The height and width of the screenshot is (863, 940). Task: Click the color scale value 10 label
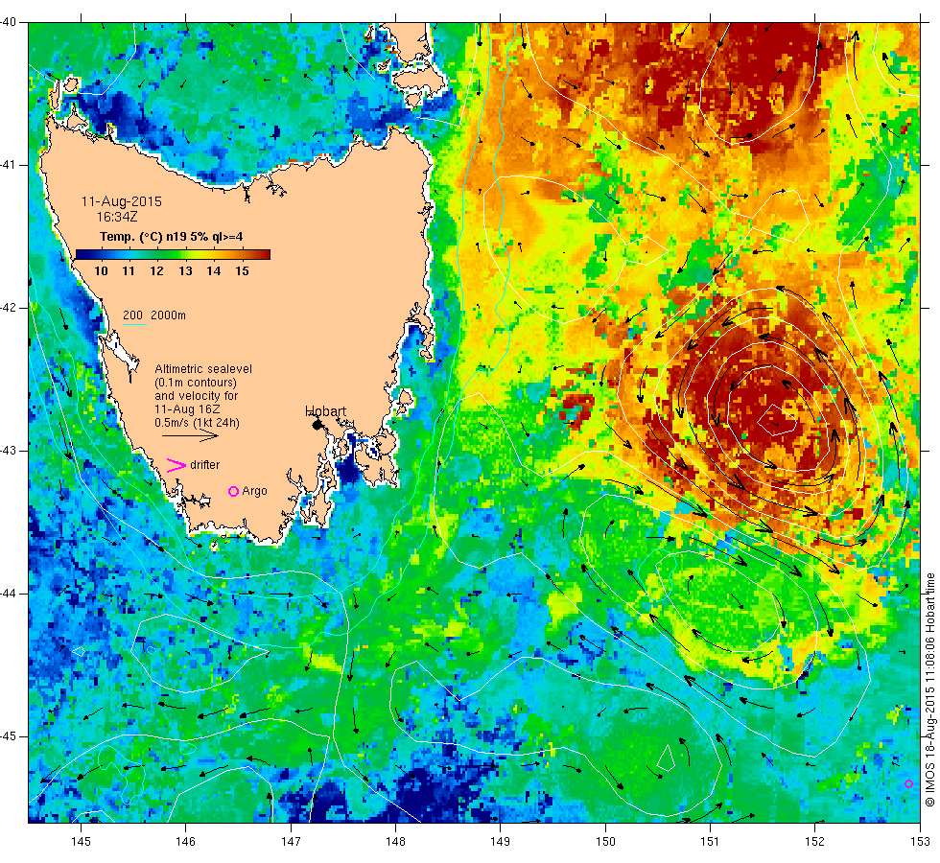coord(101,271)
